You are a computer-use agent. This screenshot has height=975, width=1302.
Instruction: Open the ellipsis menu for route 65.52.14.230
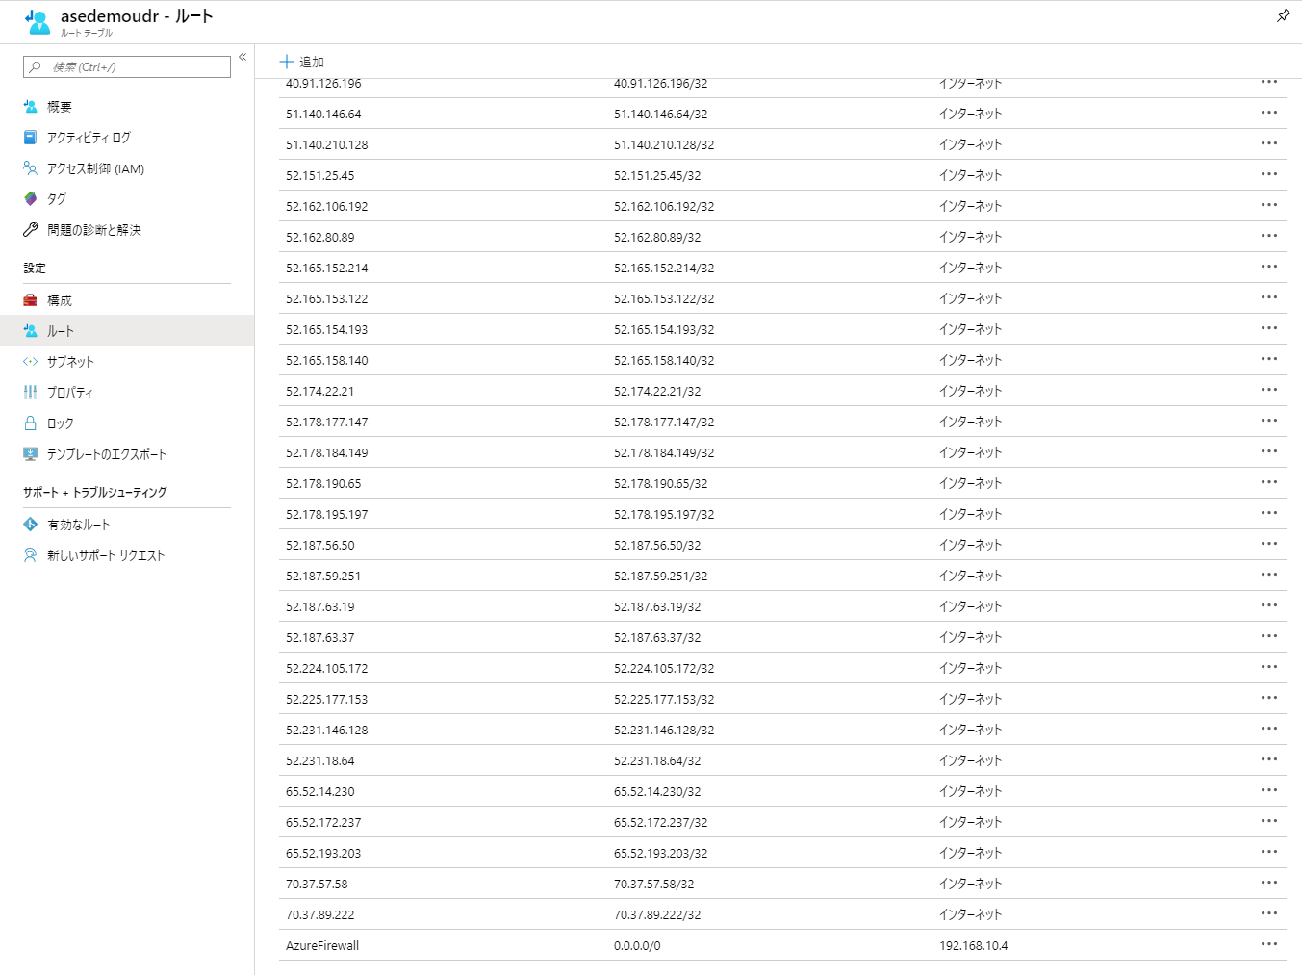pos(1268,790)
